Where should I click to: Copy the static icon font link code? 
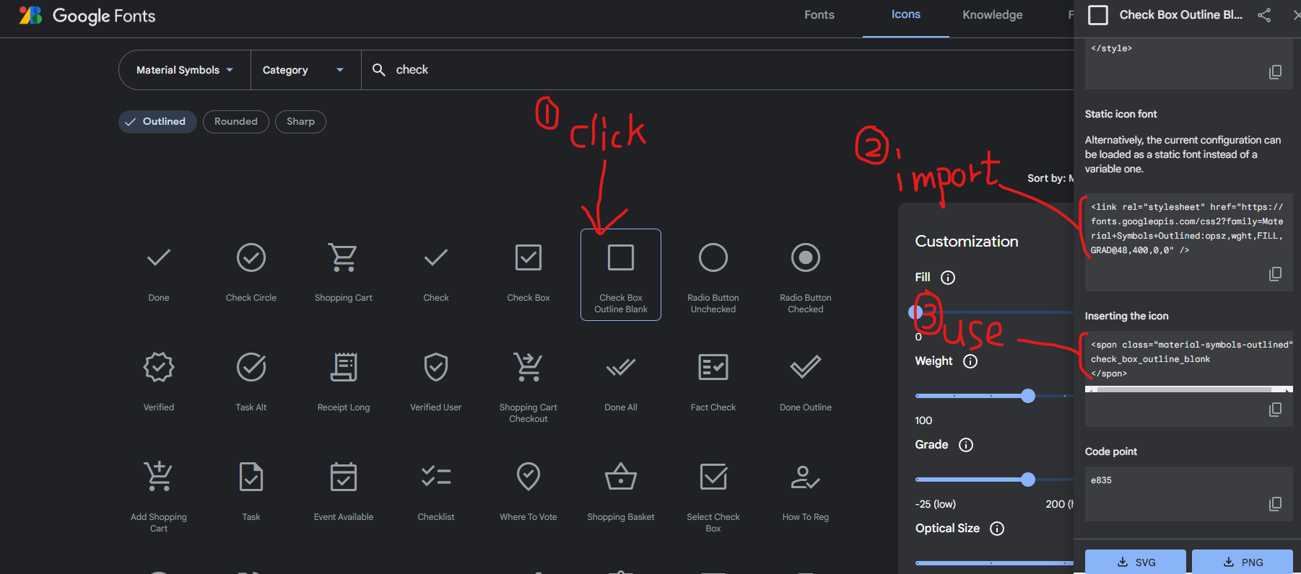[1275, 274]
